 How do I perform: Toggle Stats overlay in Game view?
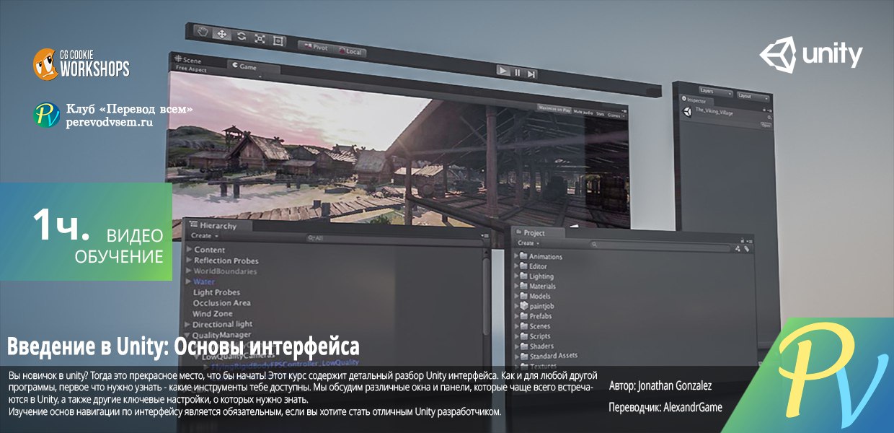tap(601, 114)
